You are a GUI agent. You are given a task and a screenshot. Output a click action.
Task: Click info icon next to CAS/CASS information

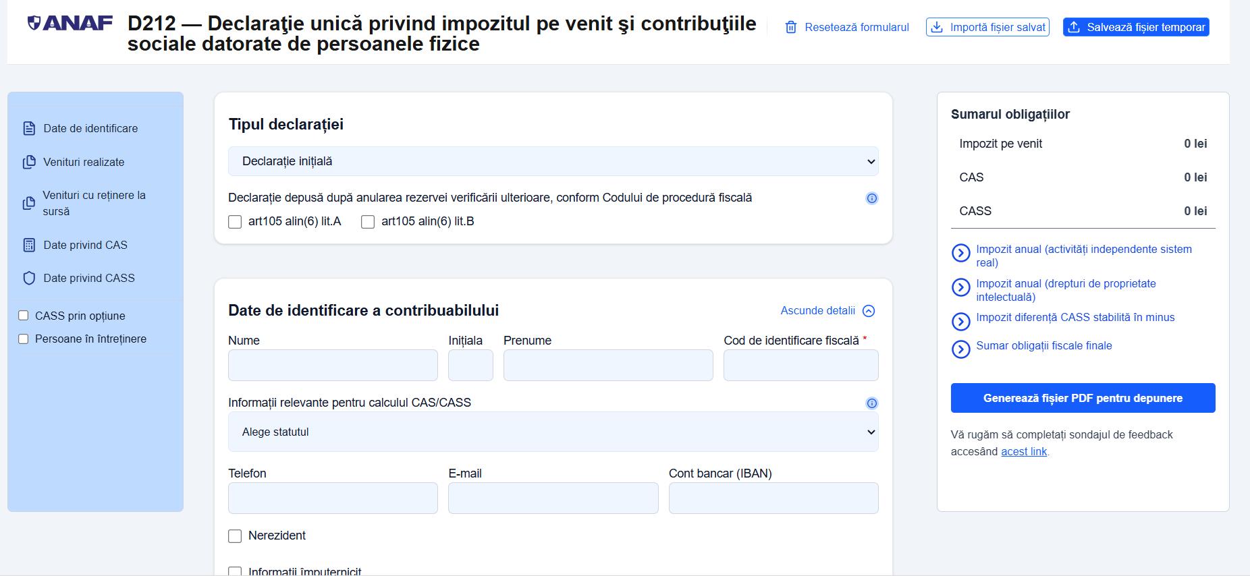pyautogui.click(x=872, y=403)
